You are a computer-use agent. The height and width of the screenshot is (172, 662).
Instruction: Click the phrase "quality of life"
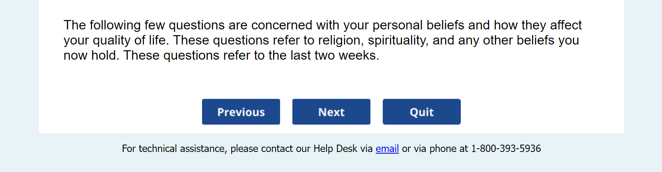point(129,40)
